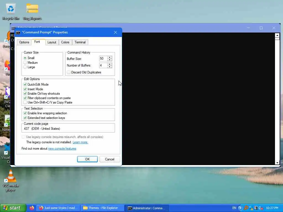
Task: Click the clock showing 10:27 PM
Action: click(x=272, y=208)
